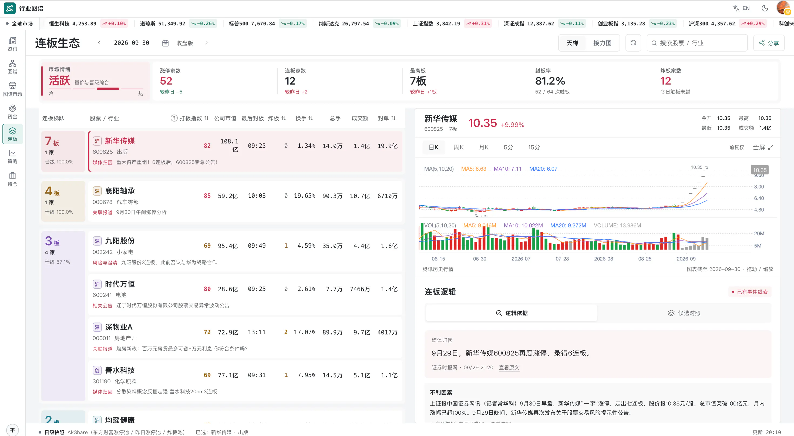Screen dimensions: 794x436
Task: Open the 图谱 graph sidebar icon
Action: point(12,67)
